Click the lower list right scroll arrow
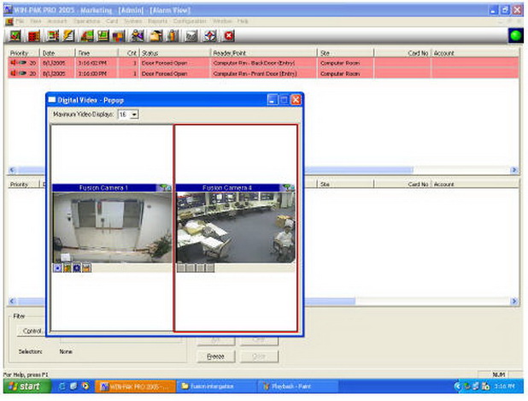The image size is (528, 401). pyautogui.click(x=513, y=301)
